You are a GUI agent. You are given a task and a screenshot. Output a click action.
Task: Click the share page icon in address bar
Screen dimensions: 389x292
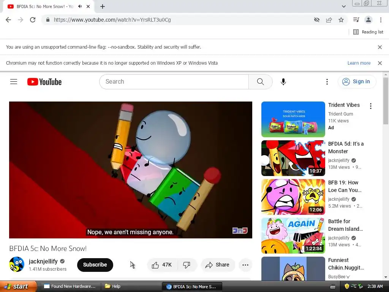coord(329,20)
